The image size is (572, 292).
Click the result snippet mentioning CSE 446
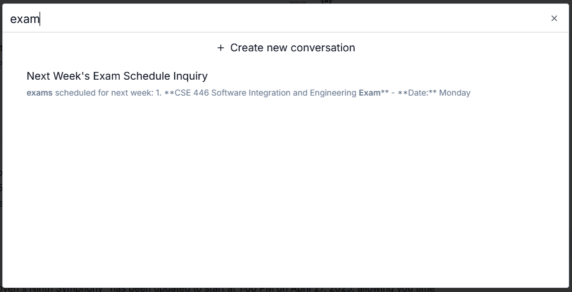pos(248,93)
